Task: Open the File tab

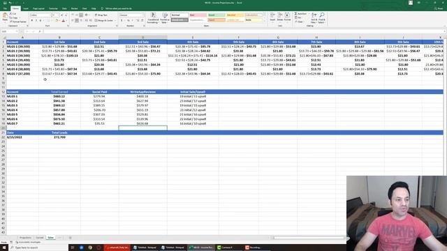Action: coord(5,8)
